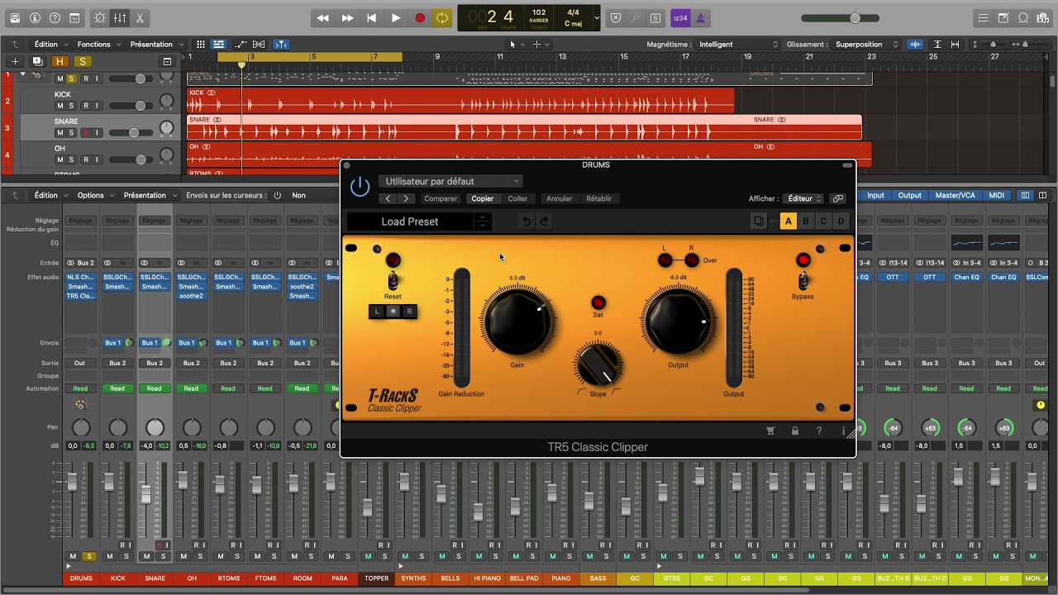1058x595 pixels.
Task: Select preset slot A in T-RackS
Action: tap(789, 221)
